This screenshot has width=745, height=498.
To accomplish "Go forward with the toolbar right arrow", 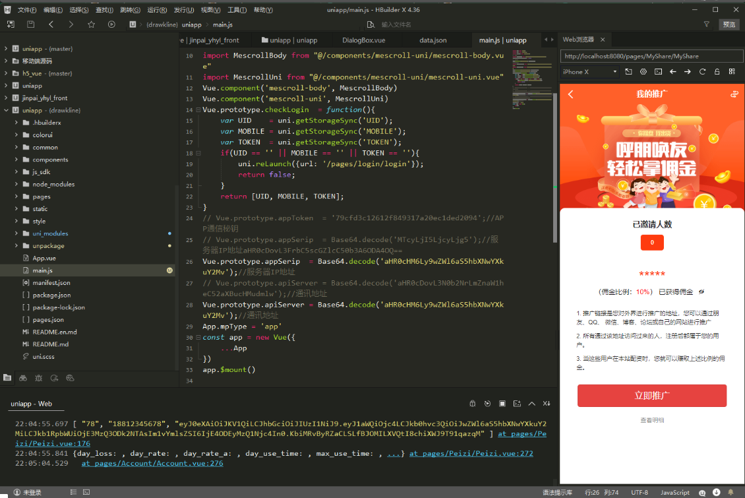I will 71,24.
